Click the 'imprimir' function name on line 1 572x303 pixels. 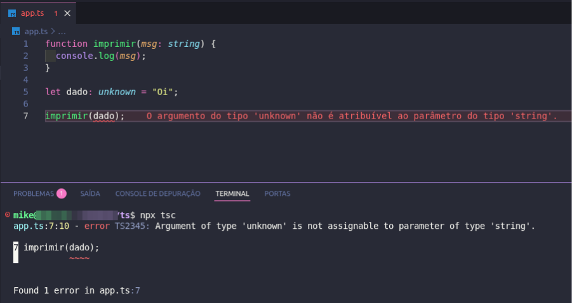114,44
